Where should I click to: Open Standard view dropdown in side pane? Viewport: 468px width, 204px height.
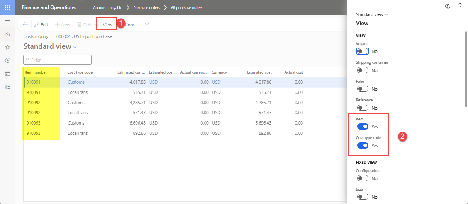(x=372, y=14)
